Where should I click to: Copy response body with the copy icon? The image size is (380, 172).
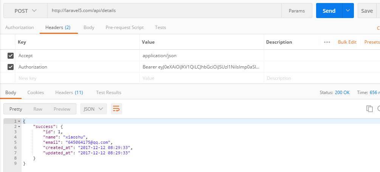pyautogui.click(x=369, y=109)
